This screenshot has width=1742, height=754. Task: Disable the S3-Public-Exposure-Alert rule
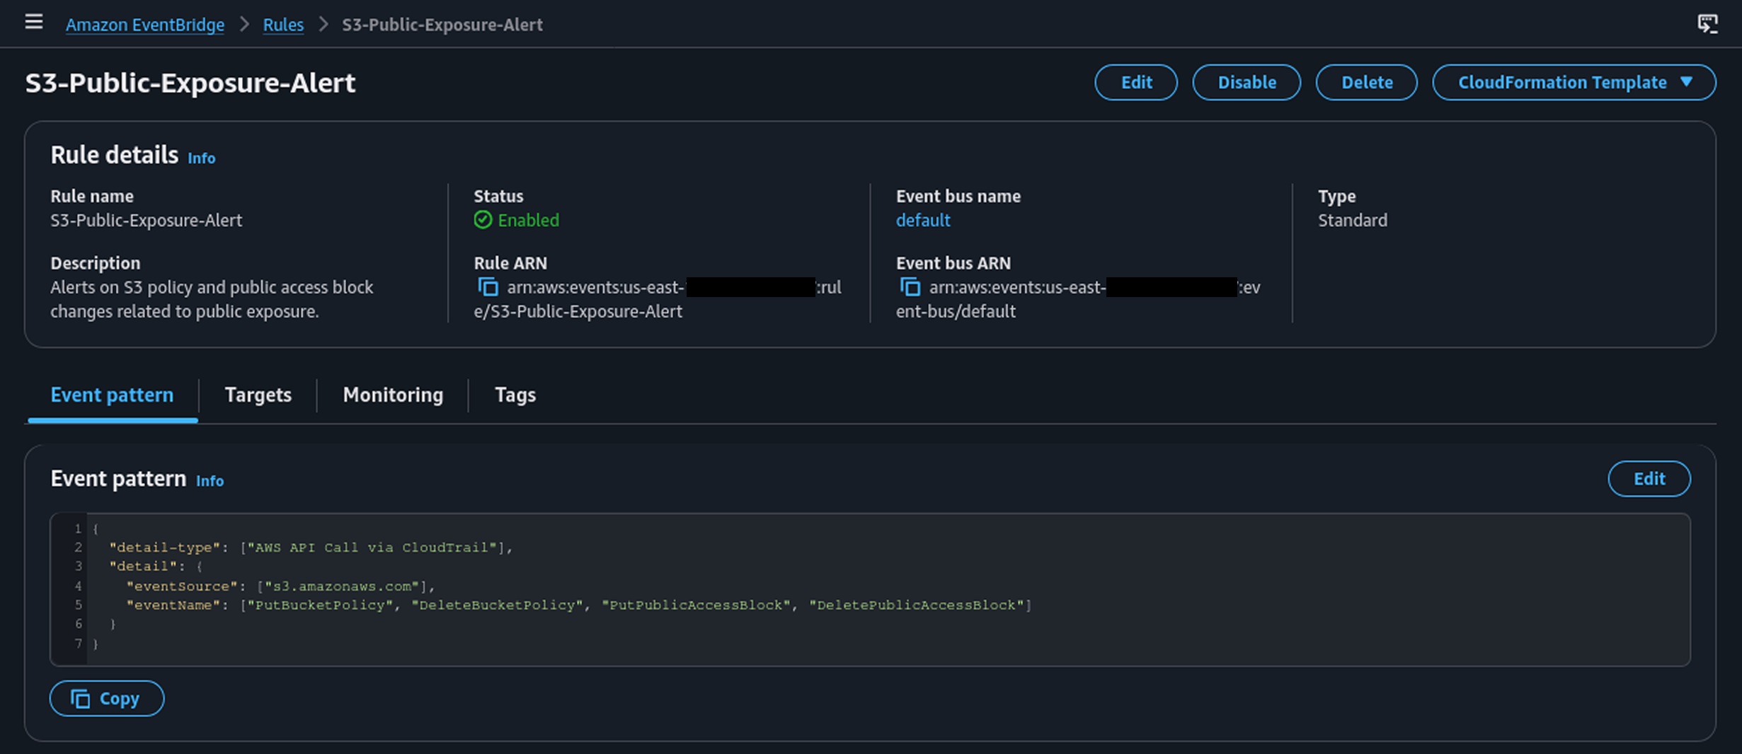point(1247,82)
